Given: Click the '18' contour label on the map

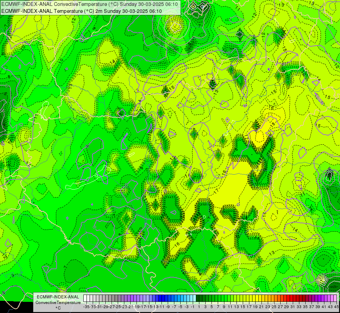Looking at the screenshot, I should (x=273, y=124).
